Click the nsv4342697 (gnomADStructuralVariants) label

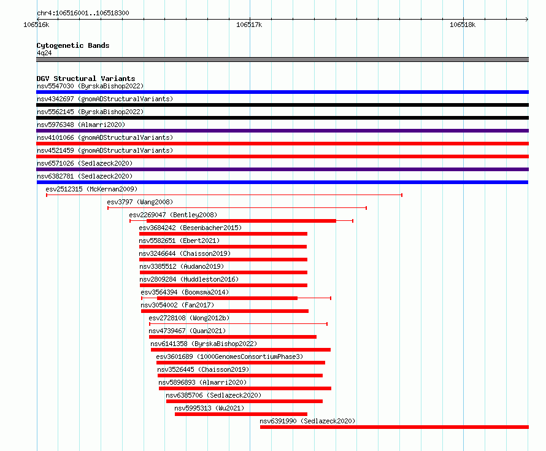[x=105, y=99]
